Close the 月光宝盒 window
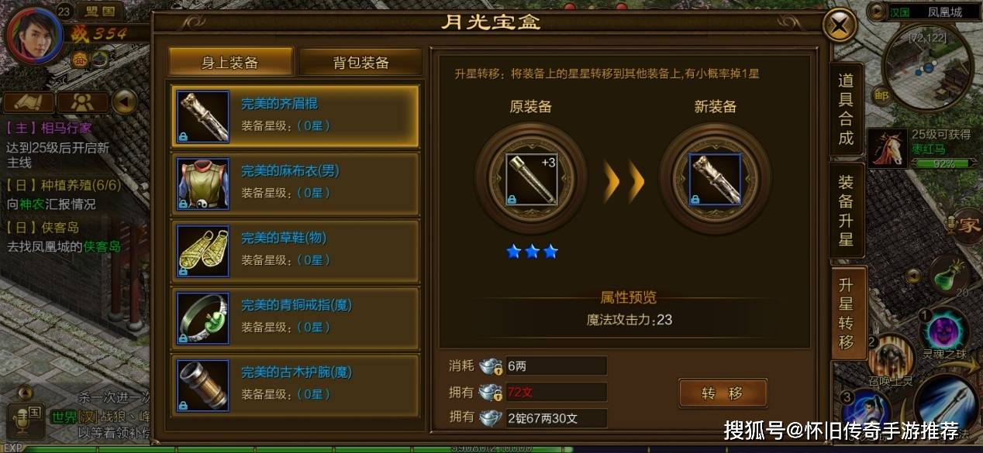 [839, 26]
